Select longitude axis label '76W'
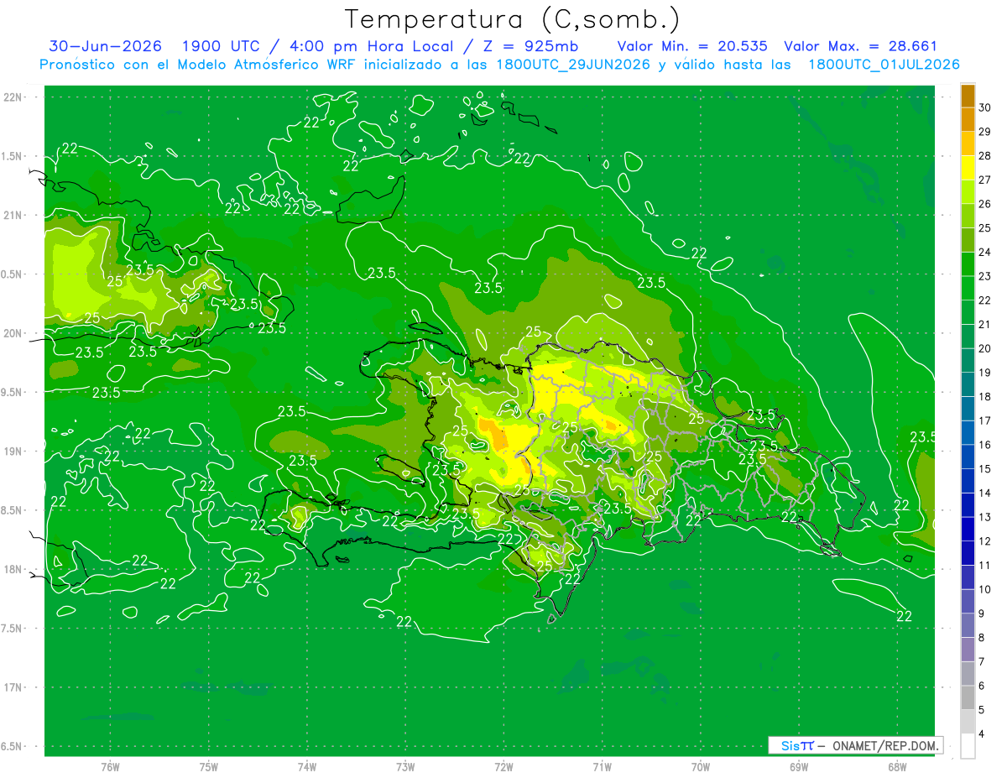1007x778 pixels. (x=110, y=767)
